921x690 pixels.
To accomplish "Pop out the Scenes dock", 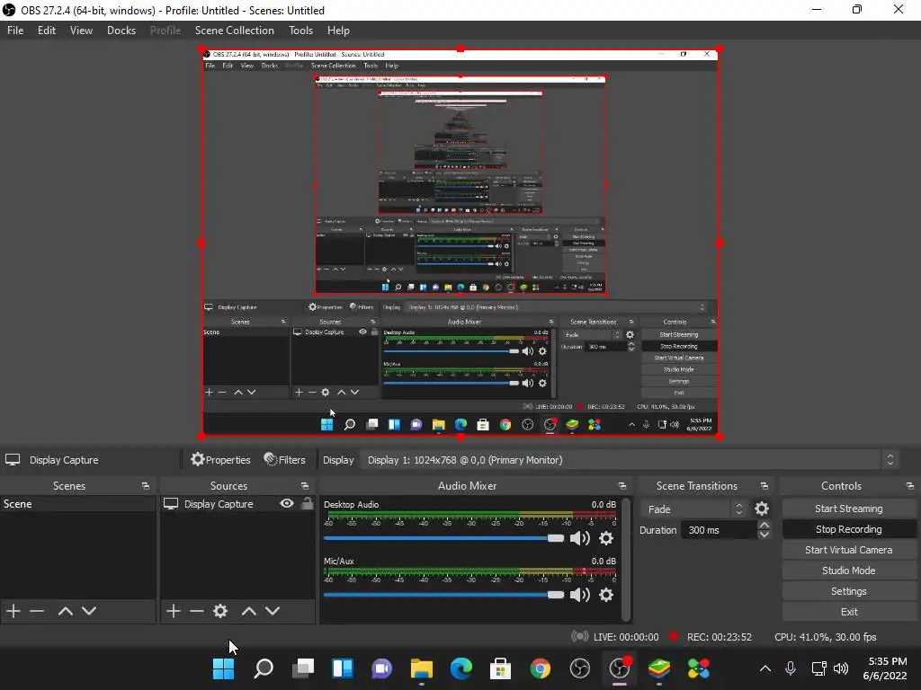I will pos(146,486).
